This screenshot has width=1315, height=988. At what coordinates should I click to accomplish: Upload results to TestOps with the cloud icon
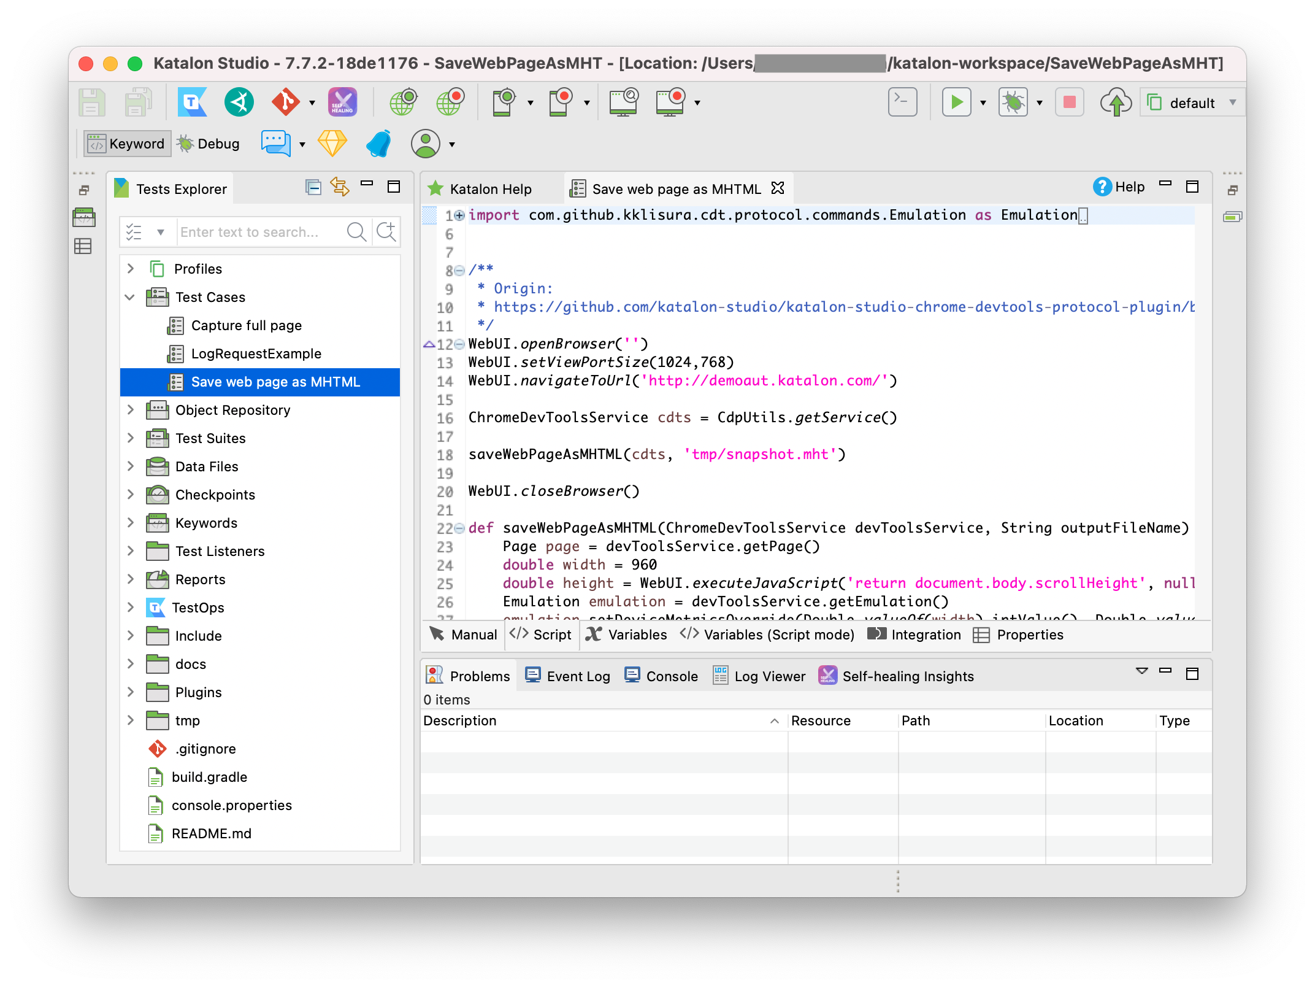tap(1116, 102)
